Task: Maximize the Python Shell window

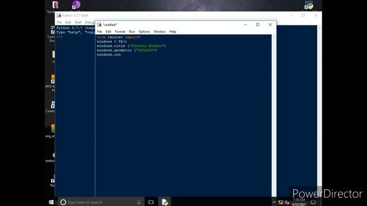Action: tap(303, 15)
